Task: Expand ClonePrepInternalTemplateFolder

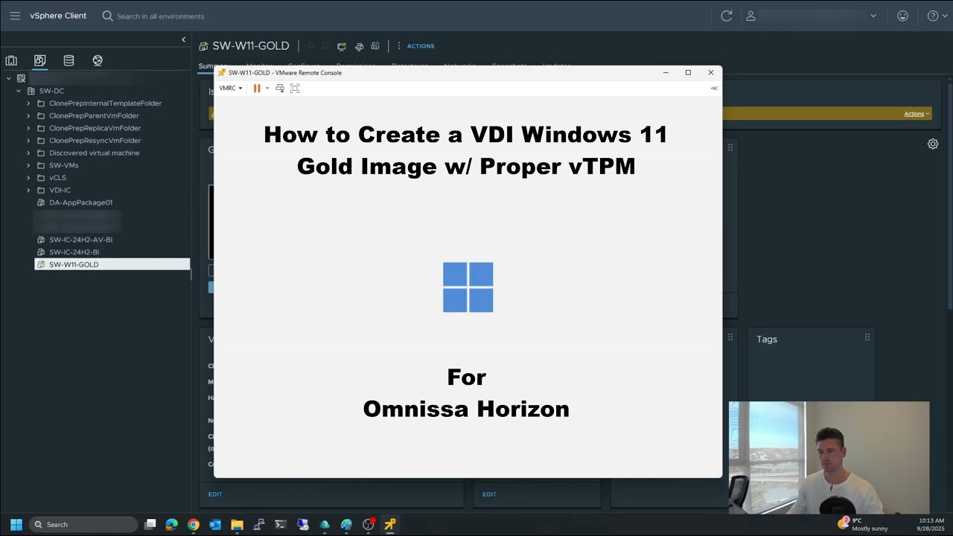Action: point(28,103)
